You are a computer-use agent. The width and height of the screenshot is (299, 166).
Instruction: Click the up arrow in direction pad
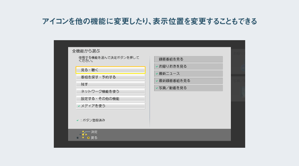(83, 131)
